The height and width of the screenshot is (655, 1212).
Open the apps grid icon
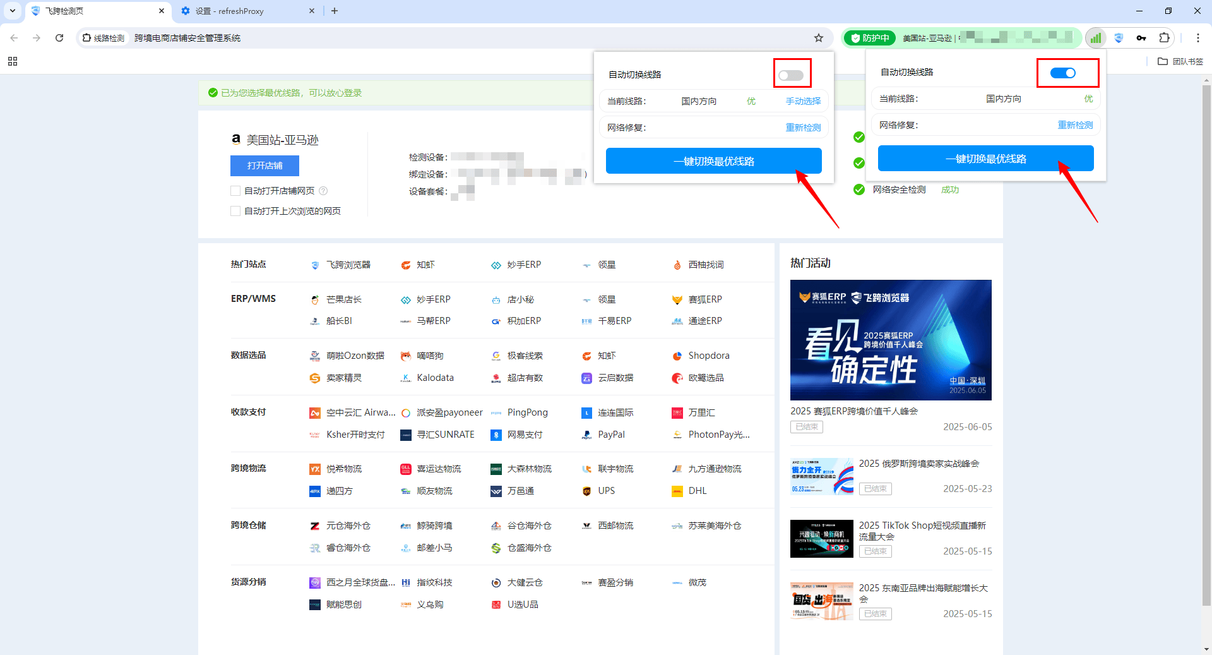pyautogui.click(x=13, y=61)
